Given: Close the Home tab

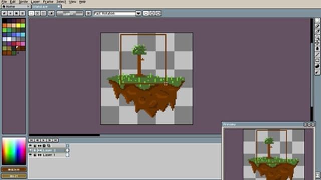Looking at the screenshot, I should click(28, 6).
